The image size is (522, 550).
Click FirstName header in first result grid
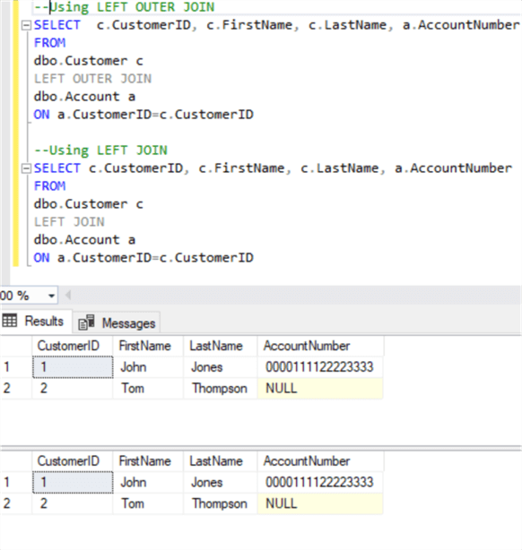click(148, 346)
